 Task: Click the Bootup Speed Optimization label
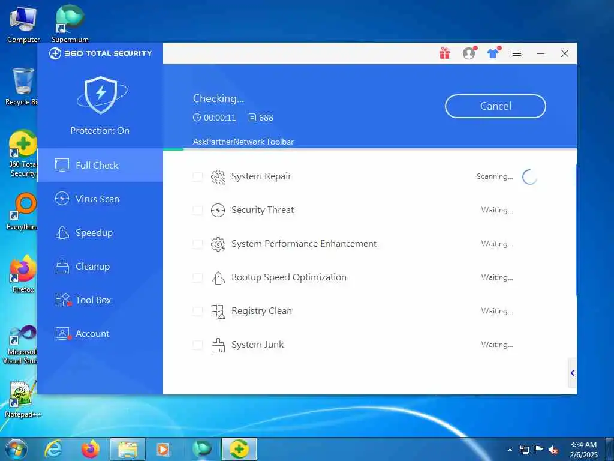click(x=288, y=277)
